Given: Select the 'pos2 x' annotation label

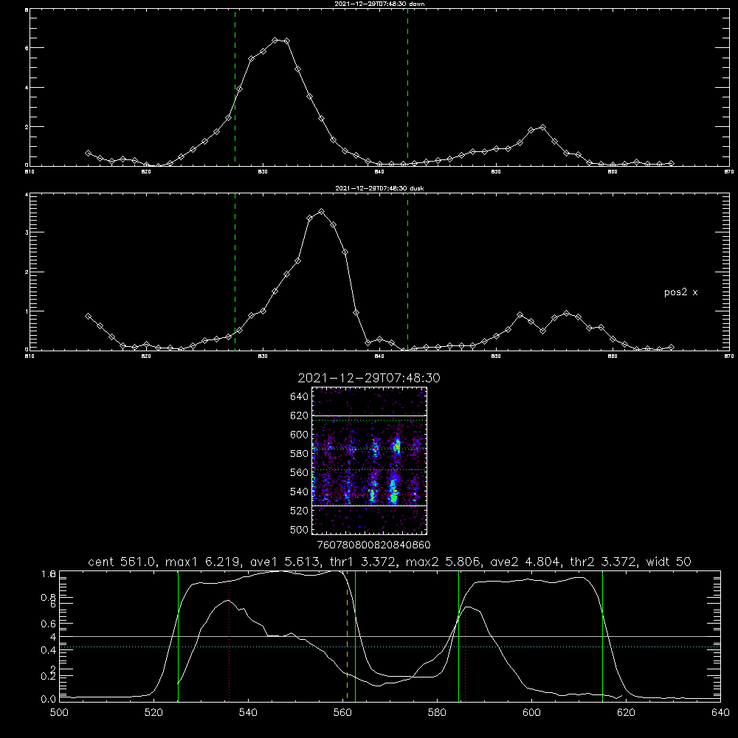Looking at the screenshot, I should [x=680, y=292].
